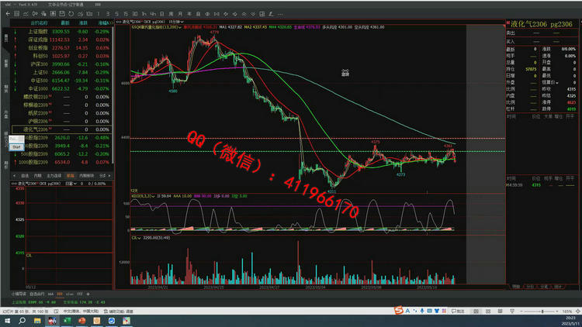
Task: Click the fit-slide-to-window icon
Action: click(x=578, y=312)
